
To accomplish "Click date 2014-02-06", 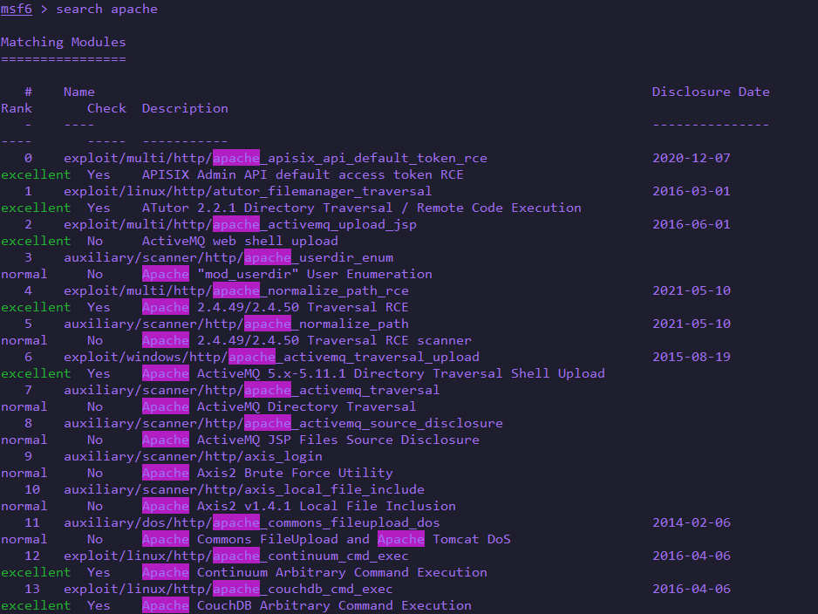I will click(692, 522).
